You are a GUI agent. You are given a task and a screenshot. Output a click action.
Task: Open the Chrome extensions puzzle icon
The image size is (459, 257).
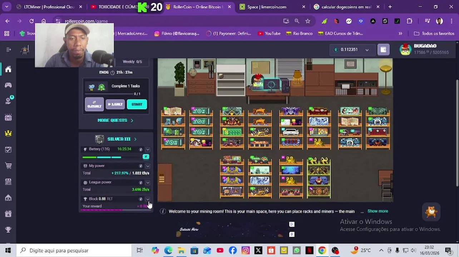(409, 21)
